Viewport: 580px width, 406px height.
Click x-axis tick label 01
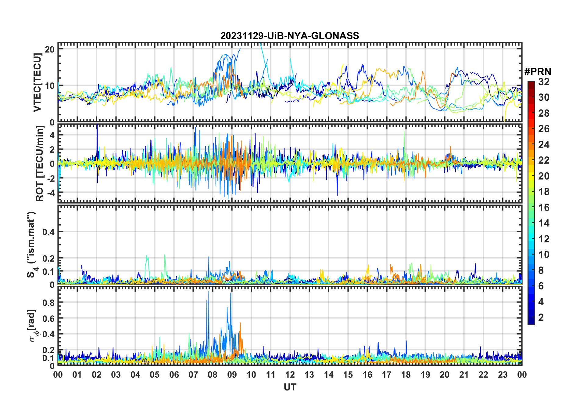(x=77, y=375)
